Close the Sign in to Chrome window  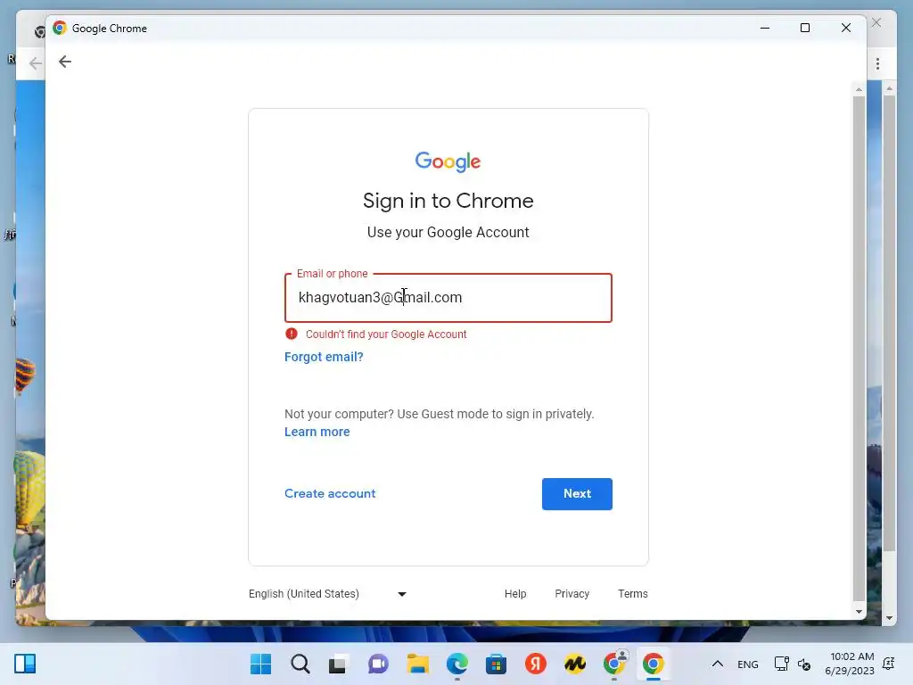(846, 28)
